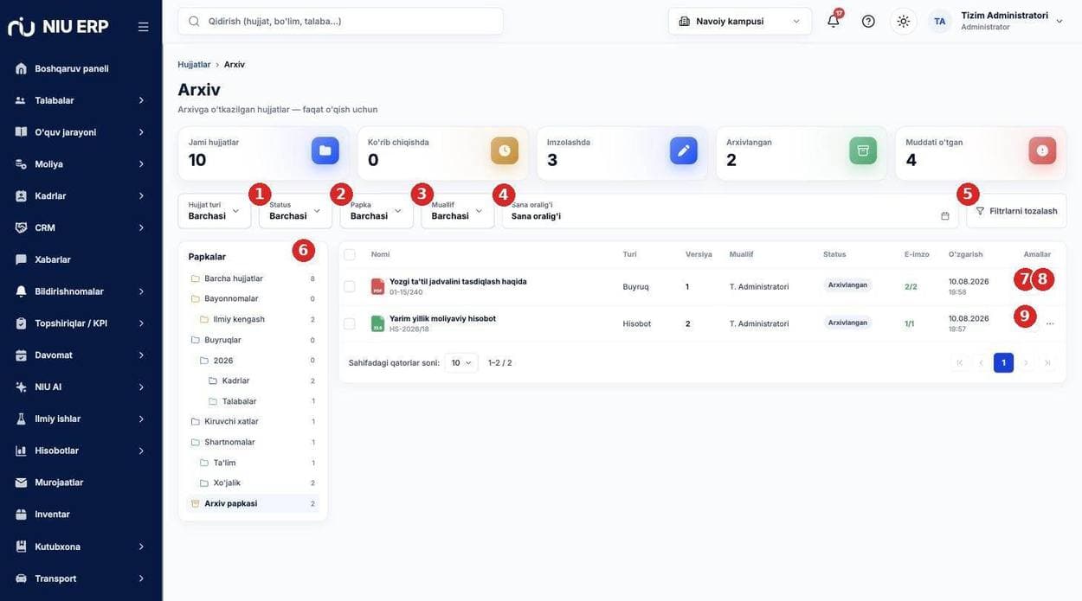
Task: Follow the Hujjatlar breadcrumb link
Action: point(194,64)
